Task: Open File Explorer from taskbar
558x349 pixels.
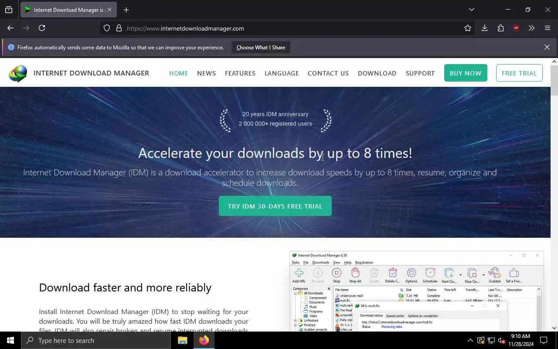Action: pyautogui.click(x=182, y=340)
